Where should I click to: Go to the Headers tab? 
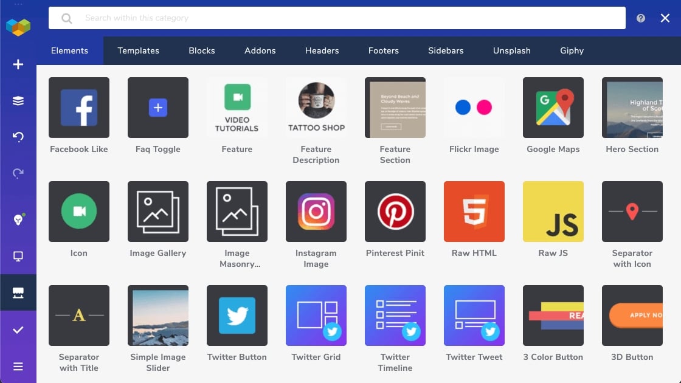tap(322, 51)
